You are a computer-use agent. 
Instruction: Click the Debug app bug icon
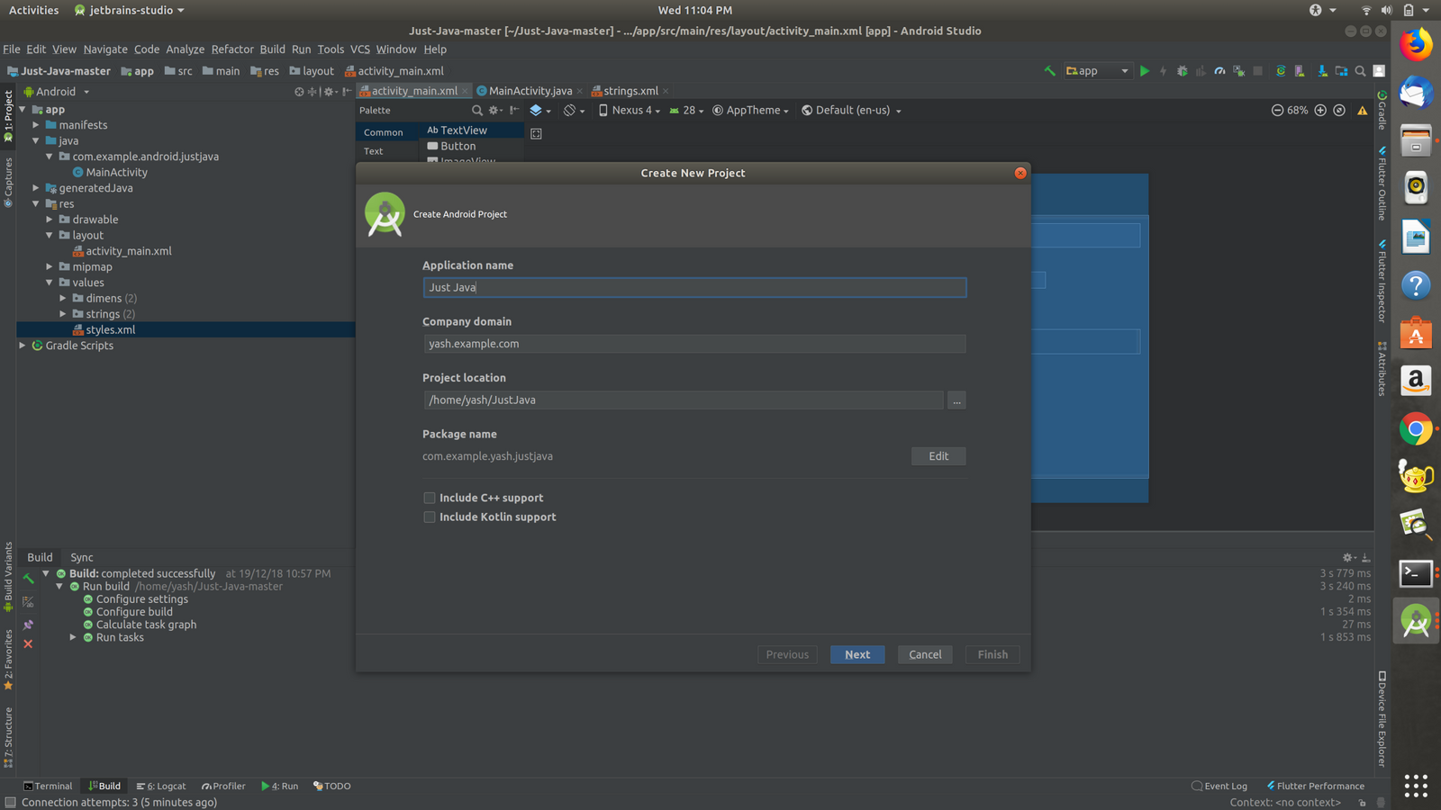tap(1182, 71)
